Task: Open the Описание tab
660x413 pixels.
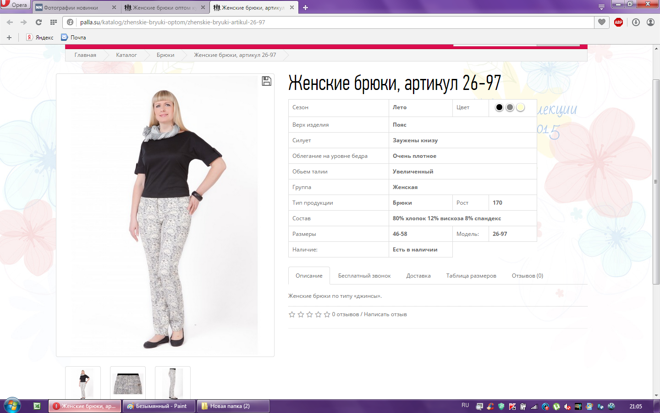Action: click(309, 275)
